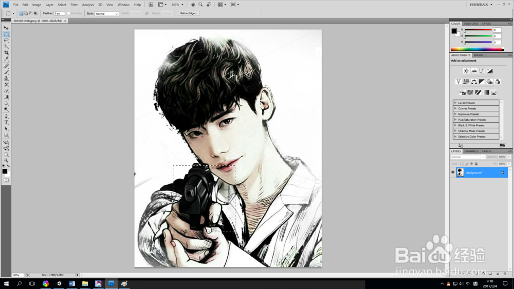
Task: Select the Gradient tool
Action: [6, 97]
